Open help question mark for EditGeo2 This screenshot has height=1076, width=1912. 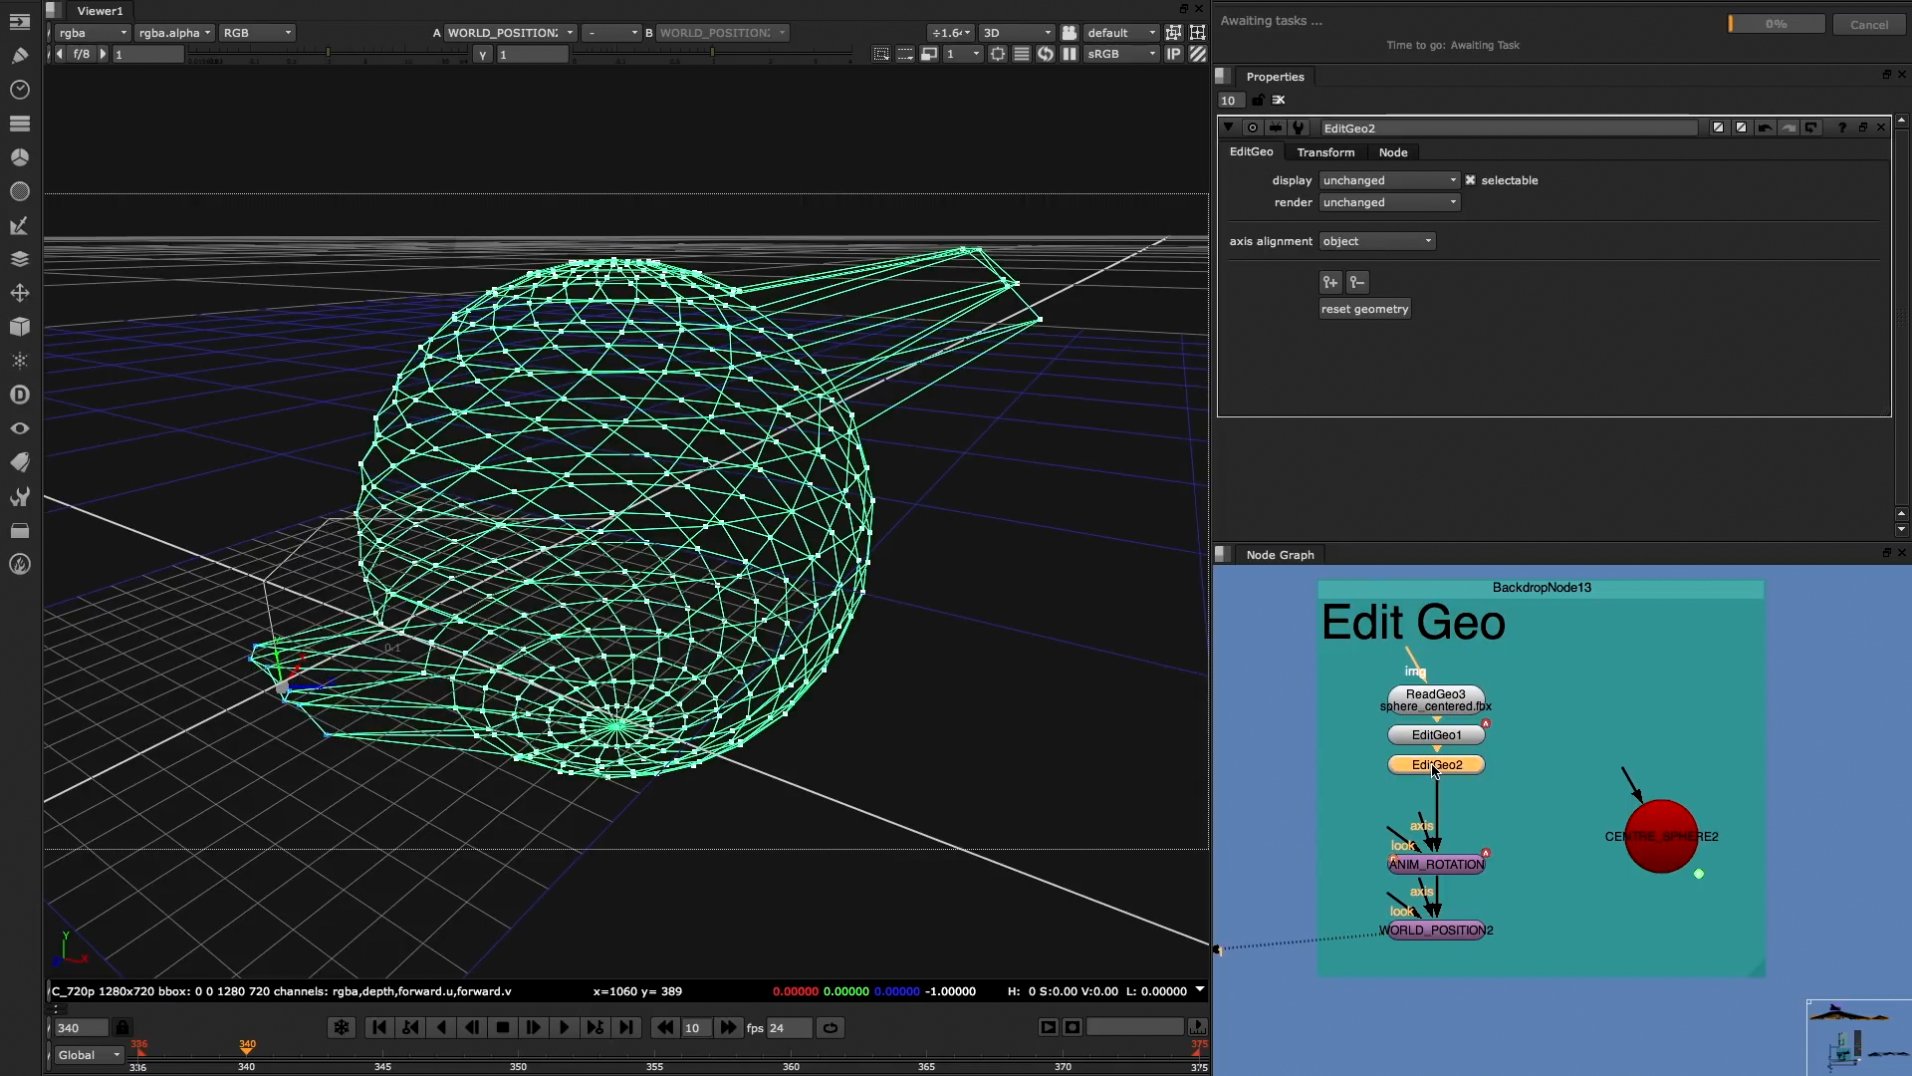(1842, 128)
